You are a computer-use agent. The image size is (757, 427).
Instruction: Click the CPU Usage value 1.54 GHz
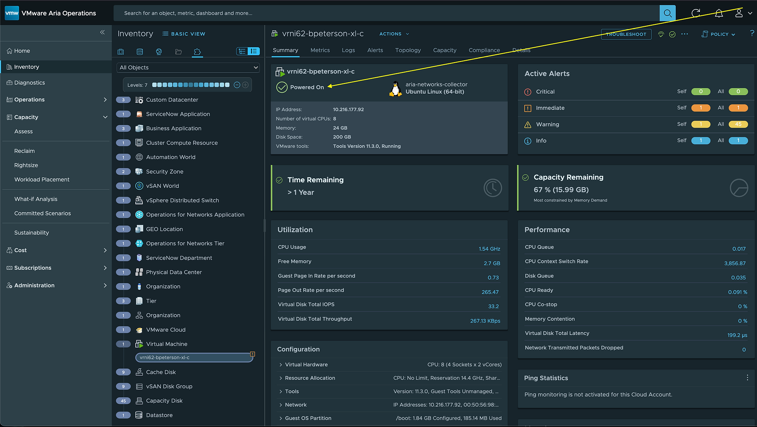tap(489, 249)
